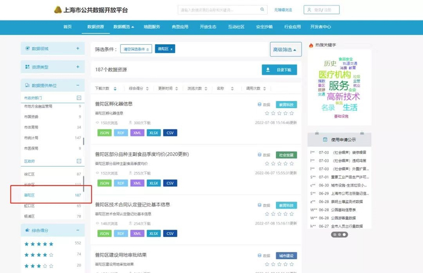This screenshot has height=273, width=423.
Task: Click the 目录下载 download button
Action: [x=279, y=70]
